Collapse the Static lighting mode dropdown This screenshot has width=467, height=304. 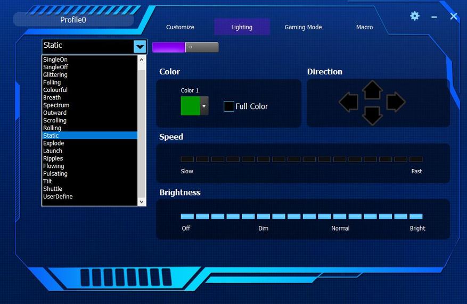point(140,47)
